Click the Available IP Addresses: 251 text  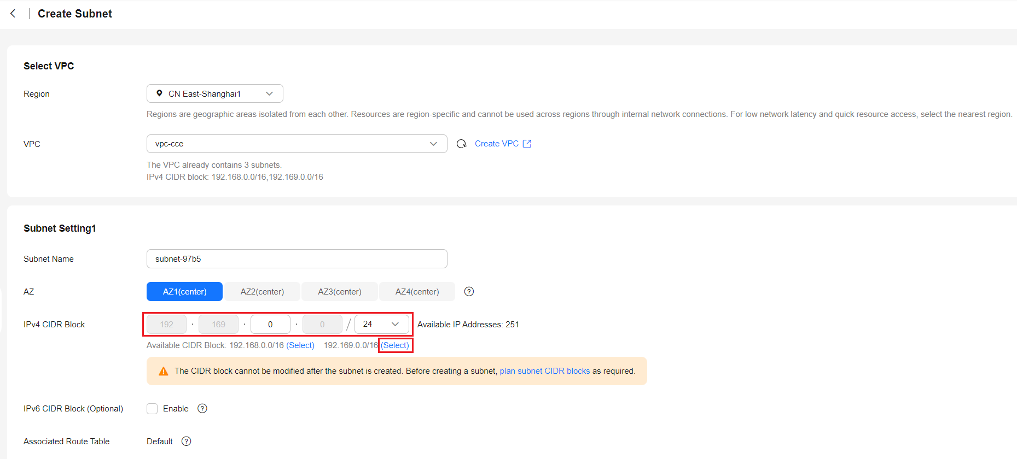(468, 325)
